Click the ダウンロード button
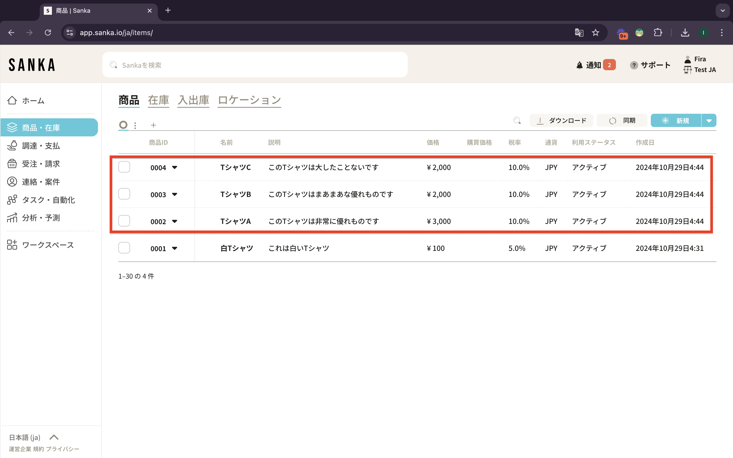 click(x=561, y=121)
